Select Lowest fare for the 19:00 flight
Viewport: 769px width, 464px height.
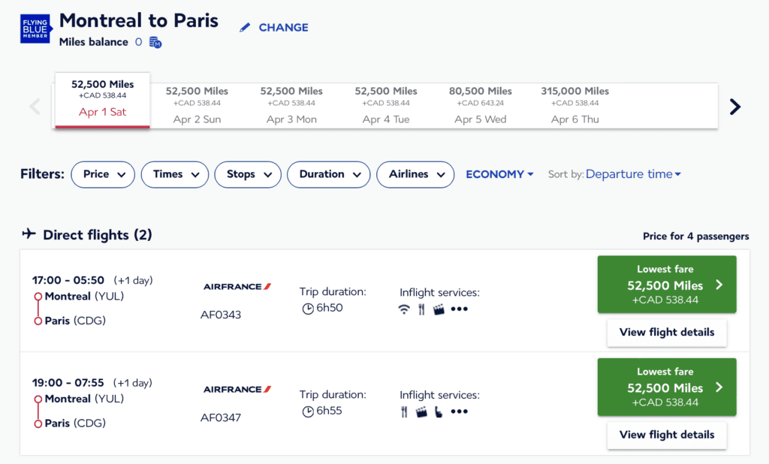click(667, 387)
